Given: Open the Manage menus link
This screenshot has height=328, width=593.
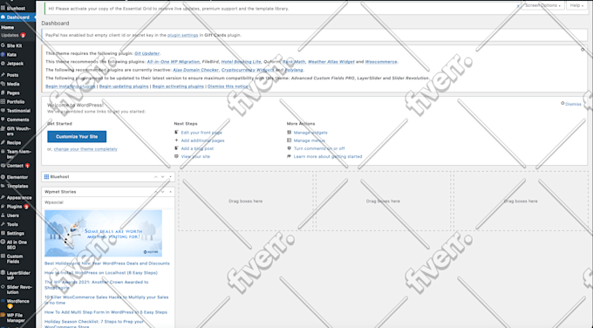Looking at the screenshot, I should click(310, 140).
